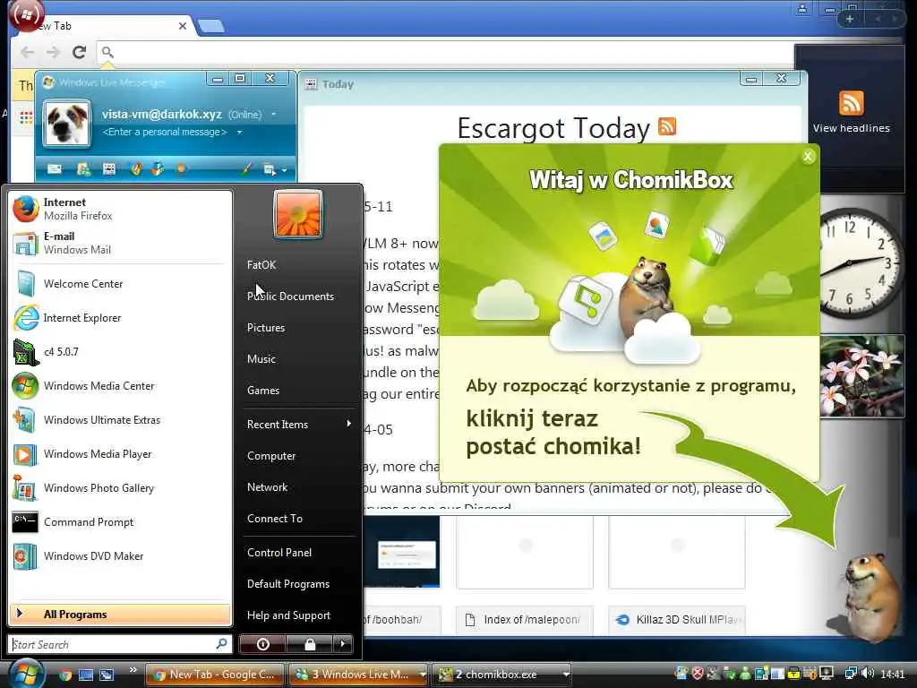Viewport: 917px width, 688px height.
Task: Expand the Windows Live Messenger taskbar group arrow
Action: pos(423,675)
